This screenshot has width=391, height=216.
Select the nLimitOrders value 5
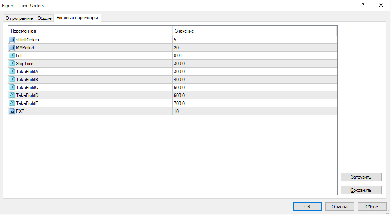(175, 40)
